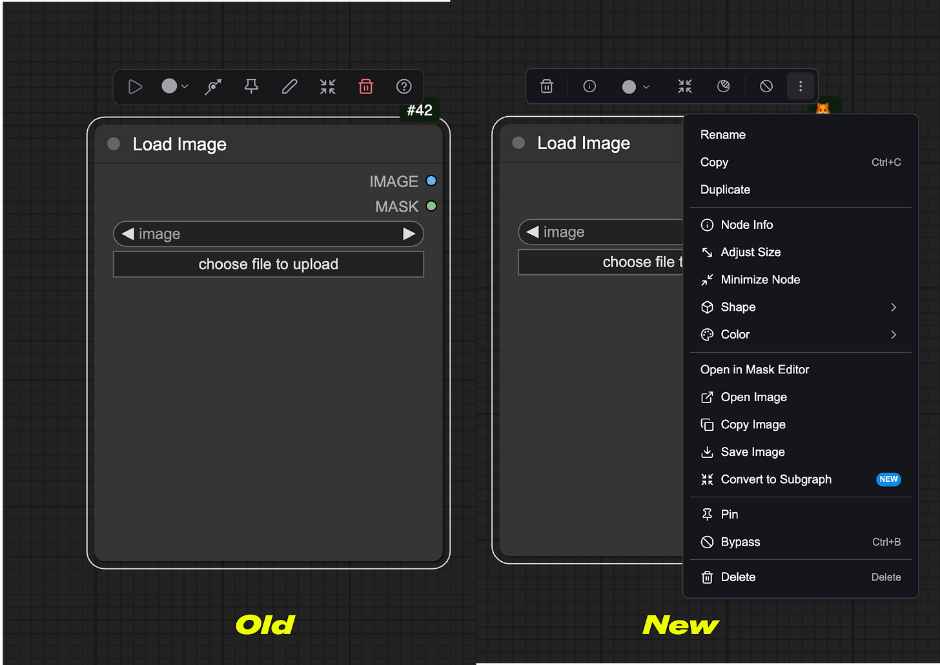The height and width of the screenshot is (665, 940).
Task: Choose Adjust Size menu entry
Action: click(x=801, y=252)
